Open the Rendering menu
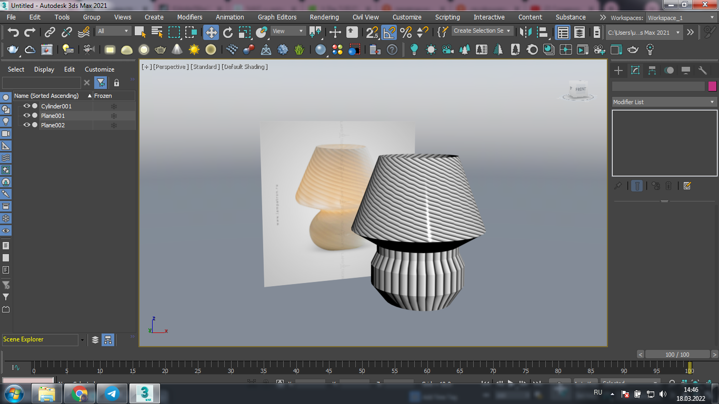 [x=324, y=17]
